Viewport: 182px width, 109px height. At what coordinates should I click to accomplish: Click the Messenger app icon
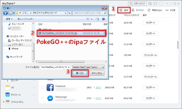50,98
